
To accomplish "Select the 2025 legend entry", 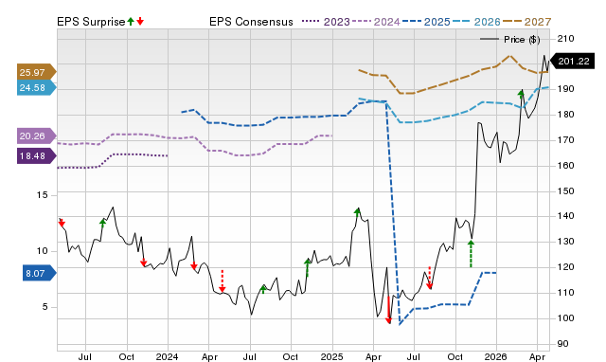I will click(426, 22).
